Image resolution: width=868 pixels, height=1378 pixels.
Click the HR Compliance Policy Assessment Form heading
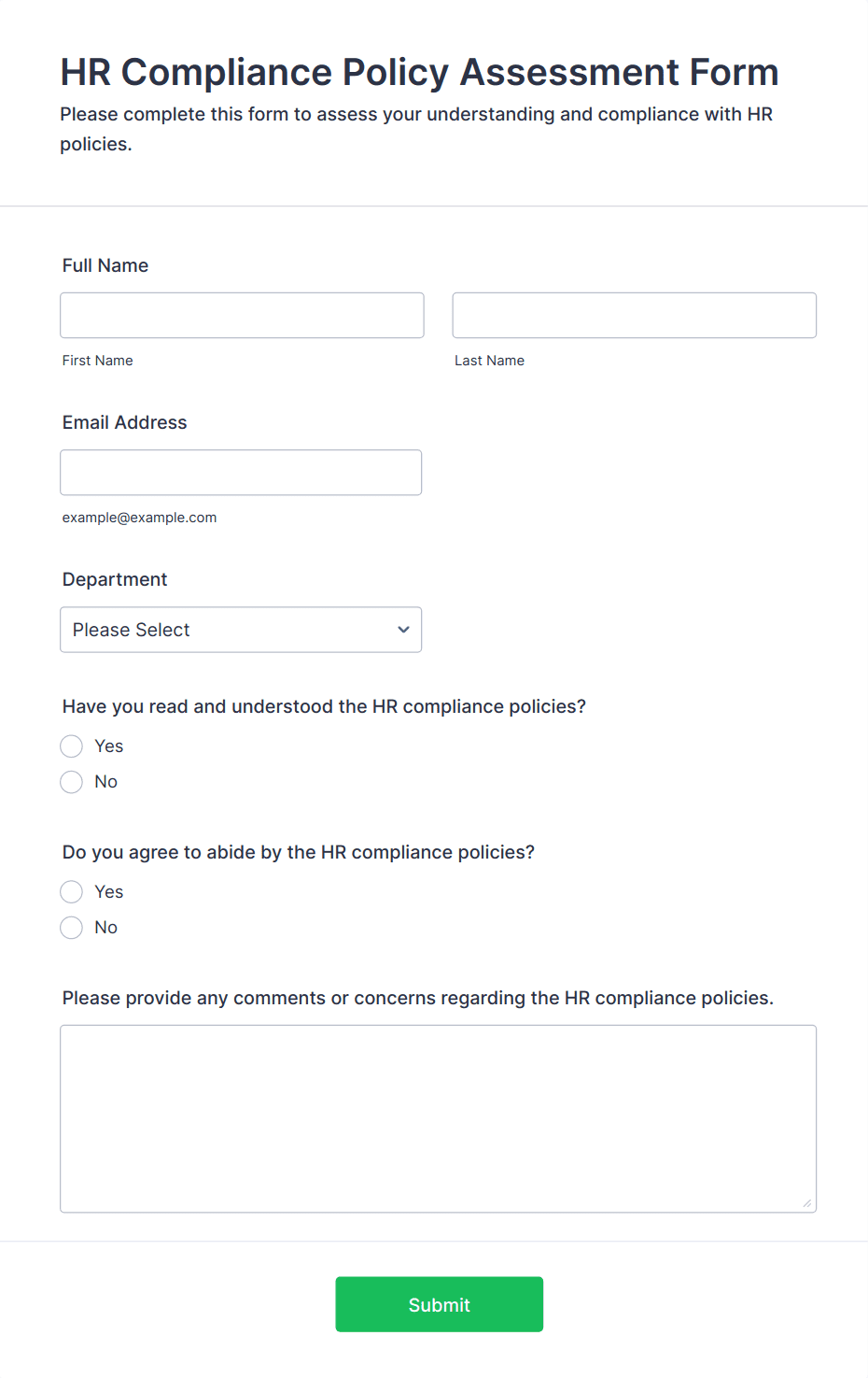click(x=420, y=72)
